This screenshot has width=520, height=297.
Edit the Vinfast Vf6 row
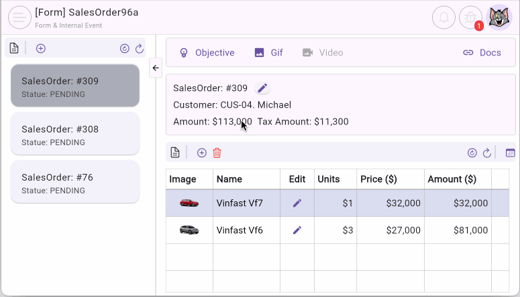coord(297,230)
